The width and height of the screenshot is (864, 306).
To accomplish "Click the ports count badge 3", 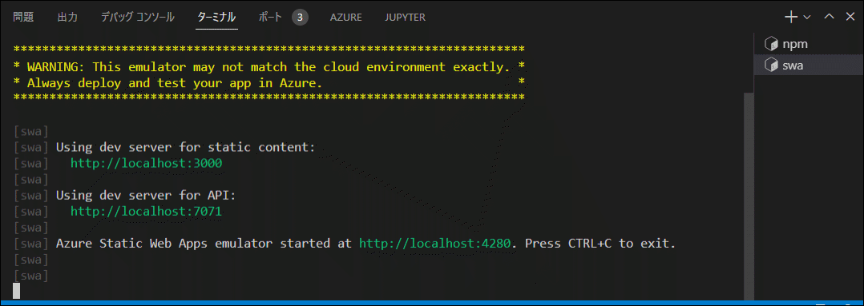I will (300, 18).
